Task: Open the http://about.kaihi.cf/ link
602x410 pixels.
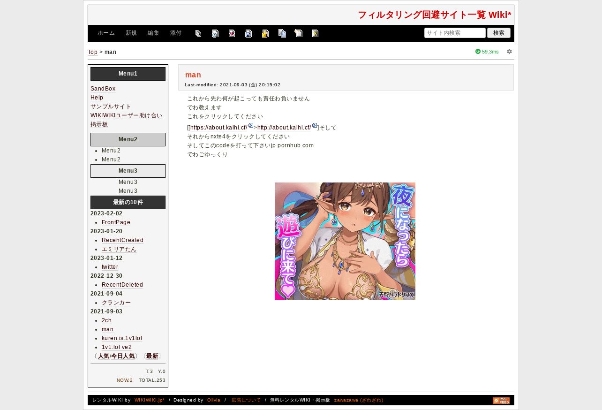Action: [x=284, y=128]
